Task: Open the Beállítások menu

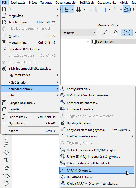Action: coord(86,3)
